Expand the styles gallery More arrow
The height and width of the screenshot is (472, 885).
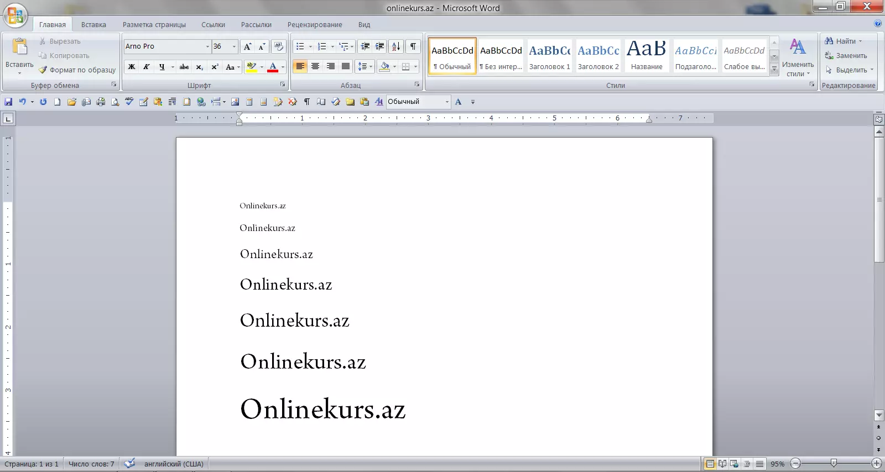(774, 70)
